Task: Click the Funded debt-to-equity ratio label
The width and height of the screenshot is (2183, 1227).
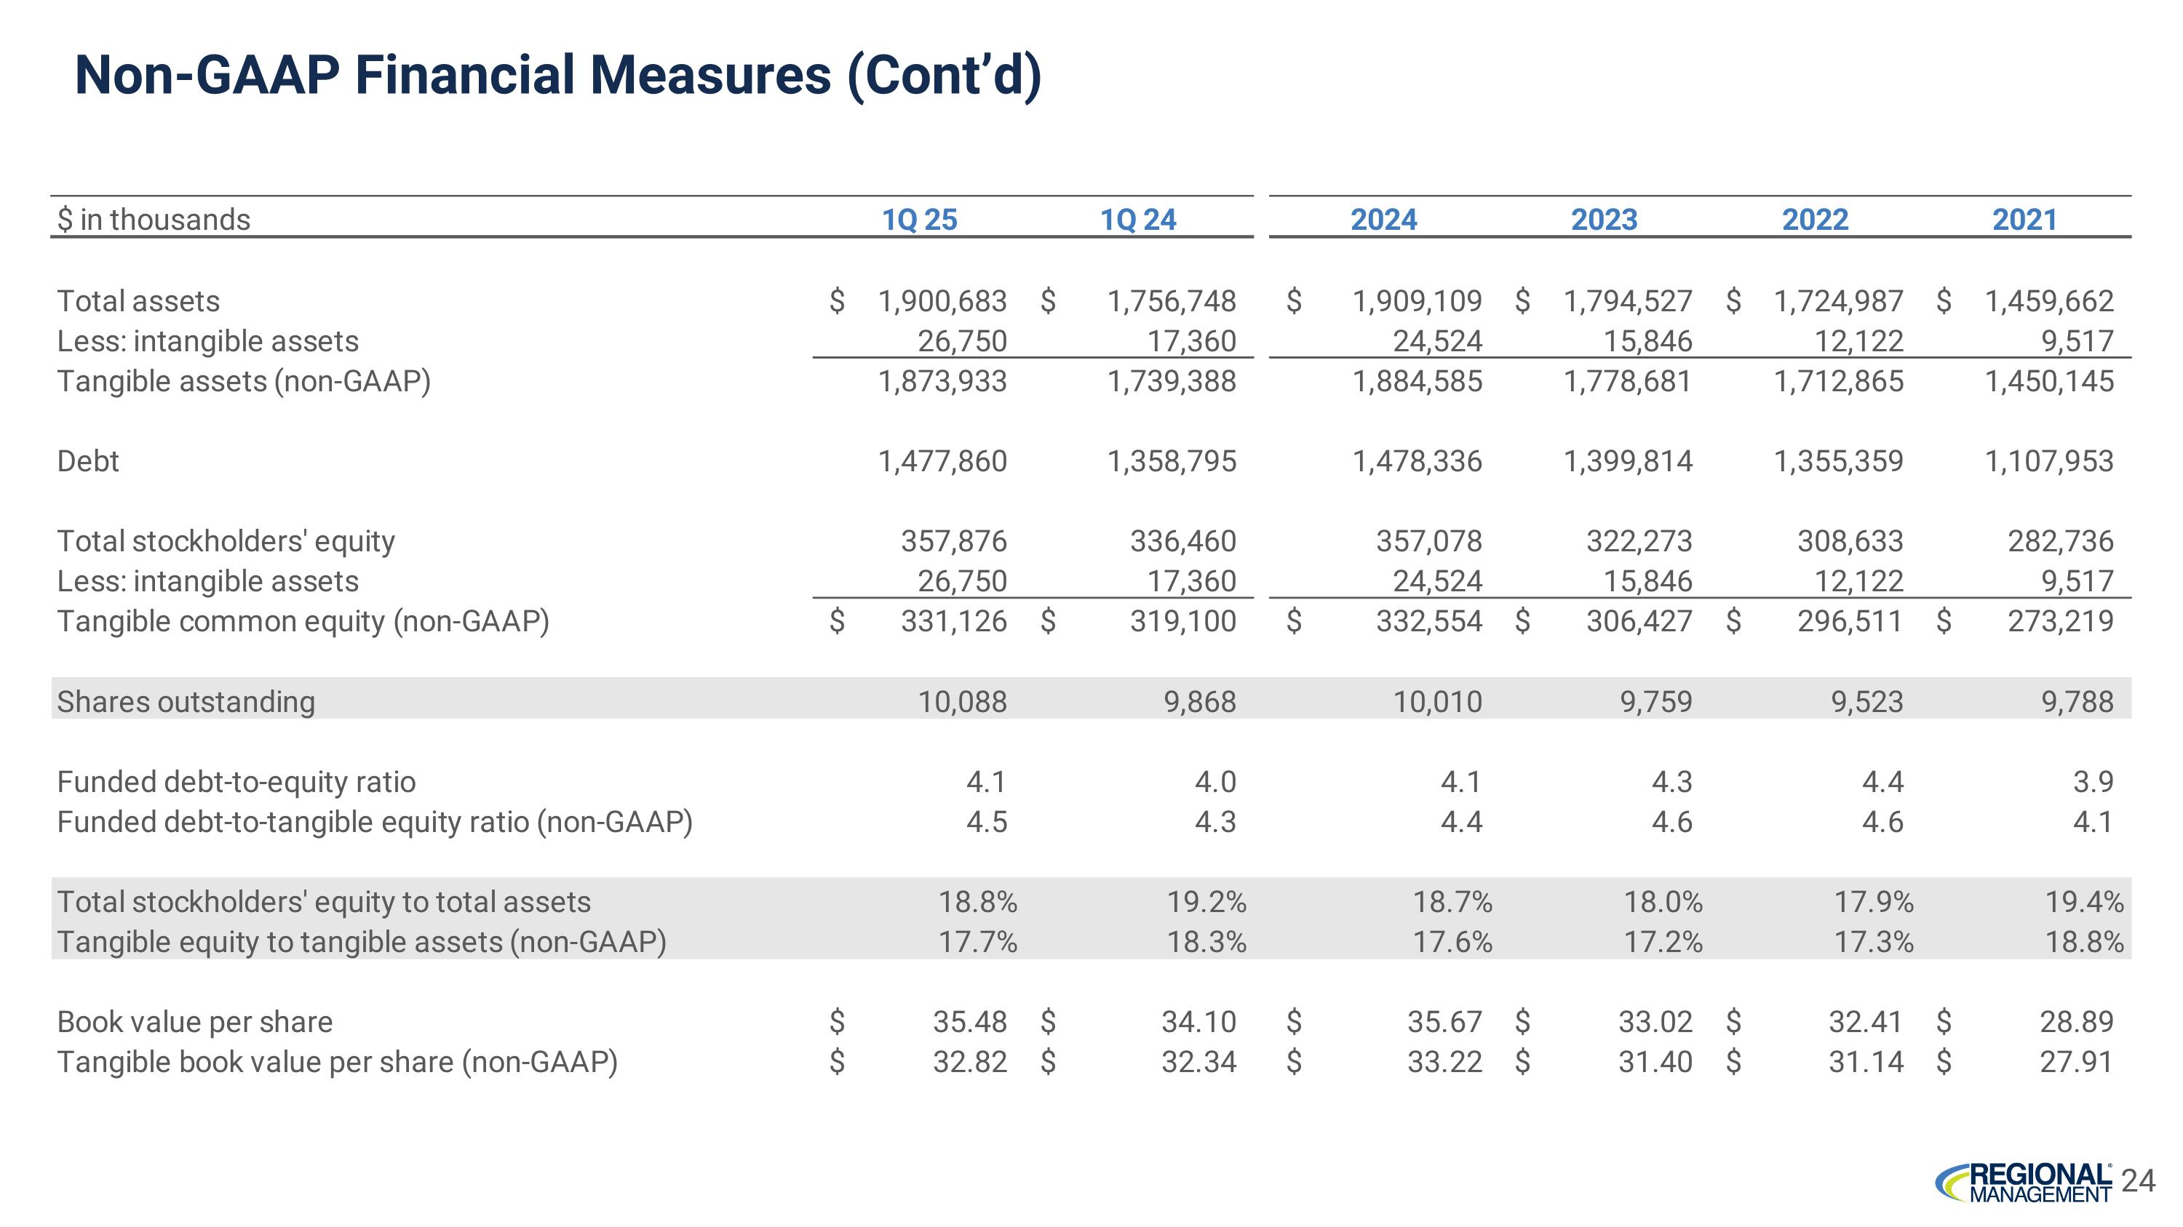Action: [236, 782]
